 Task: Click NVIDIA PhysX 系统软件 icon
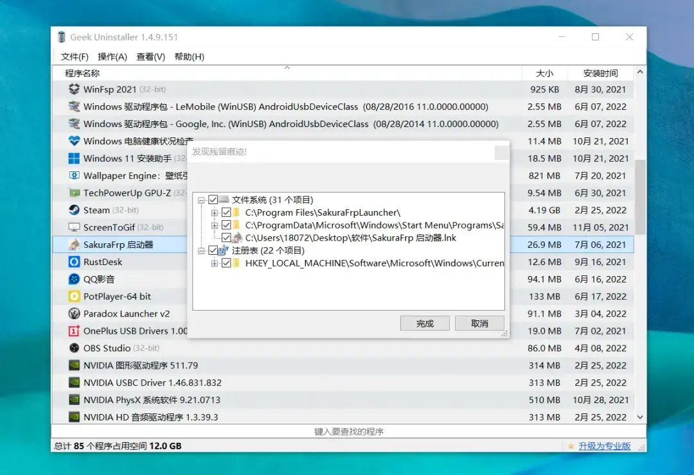click(x=74, y=400)
